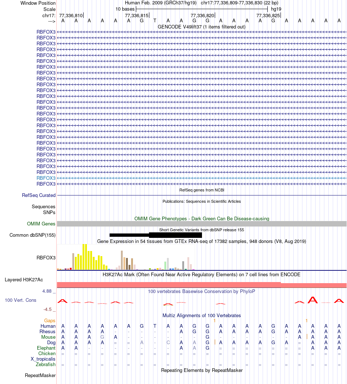Click 'RefSeq genes from NCBI' title
The image size is (347, 384).
coord(202,190)
